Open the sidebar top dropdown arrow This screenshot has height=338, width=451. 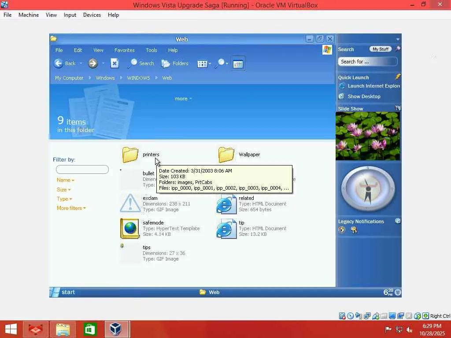[x=398, y=39]
